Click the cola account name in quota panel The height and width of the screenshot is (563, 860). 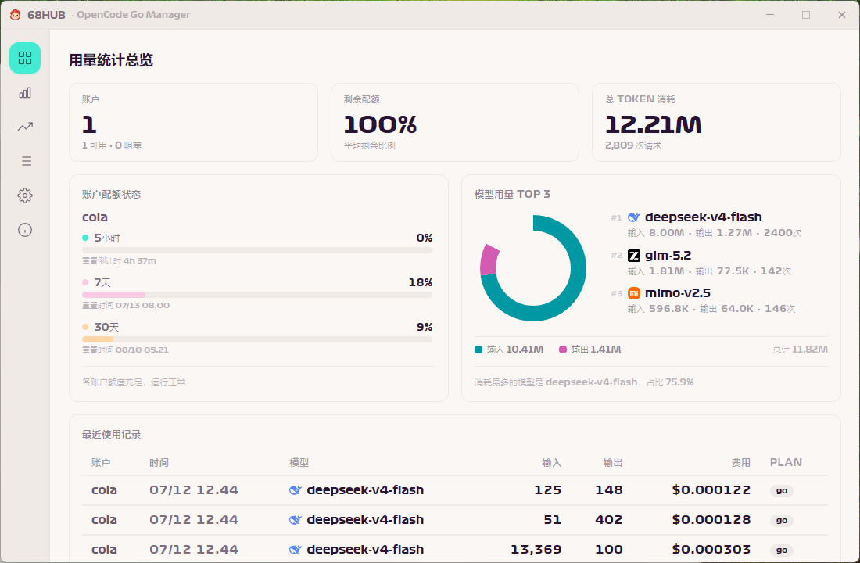95,217
